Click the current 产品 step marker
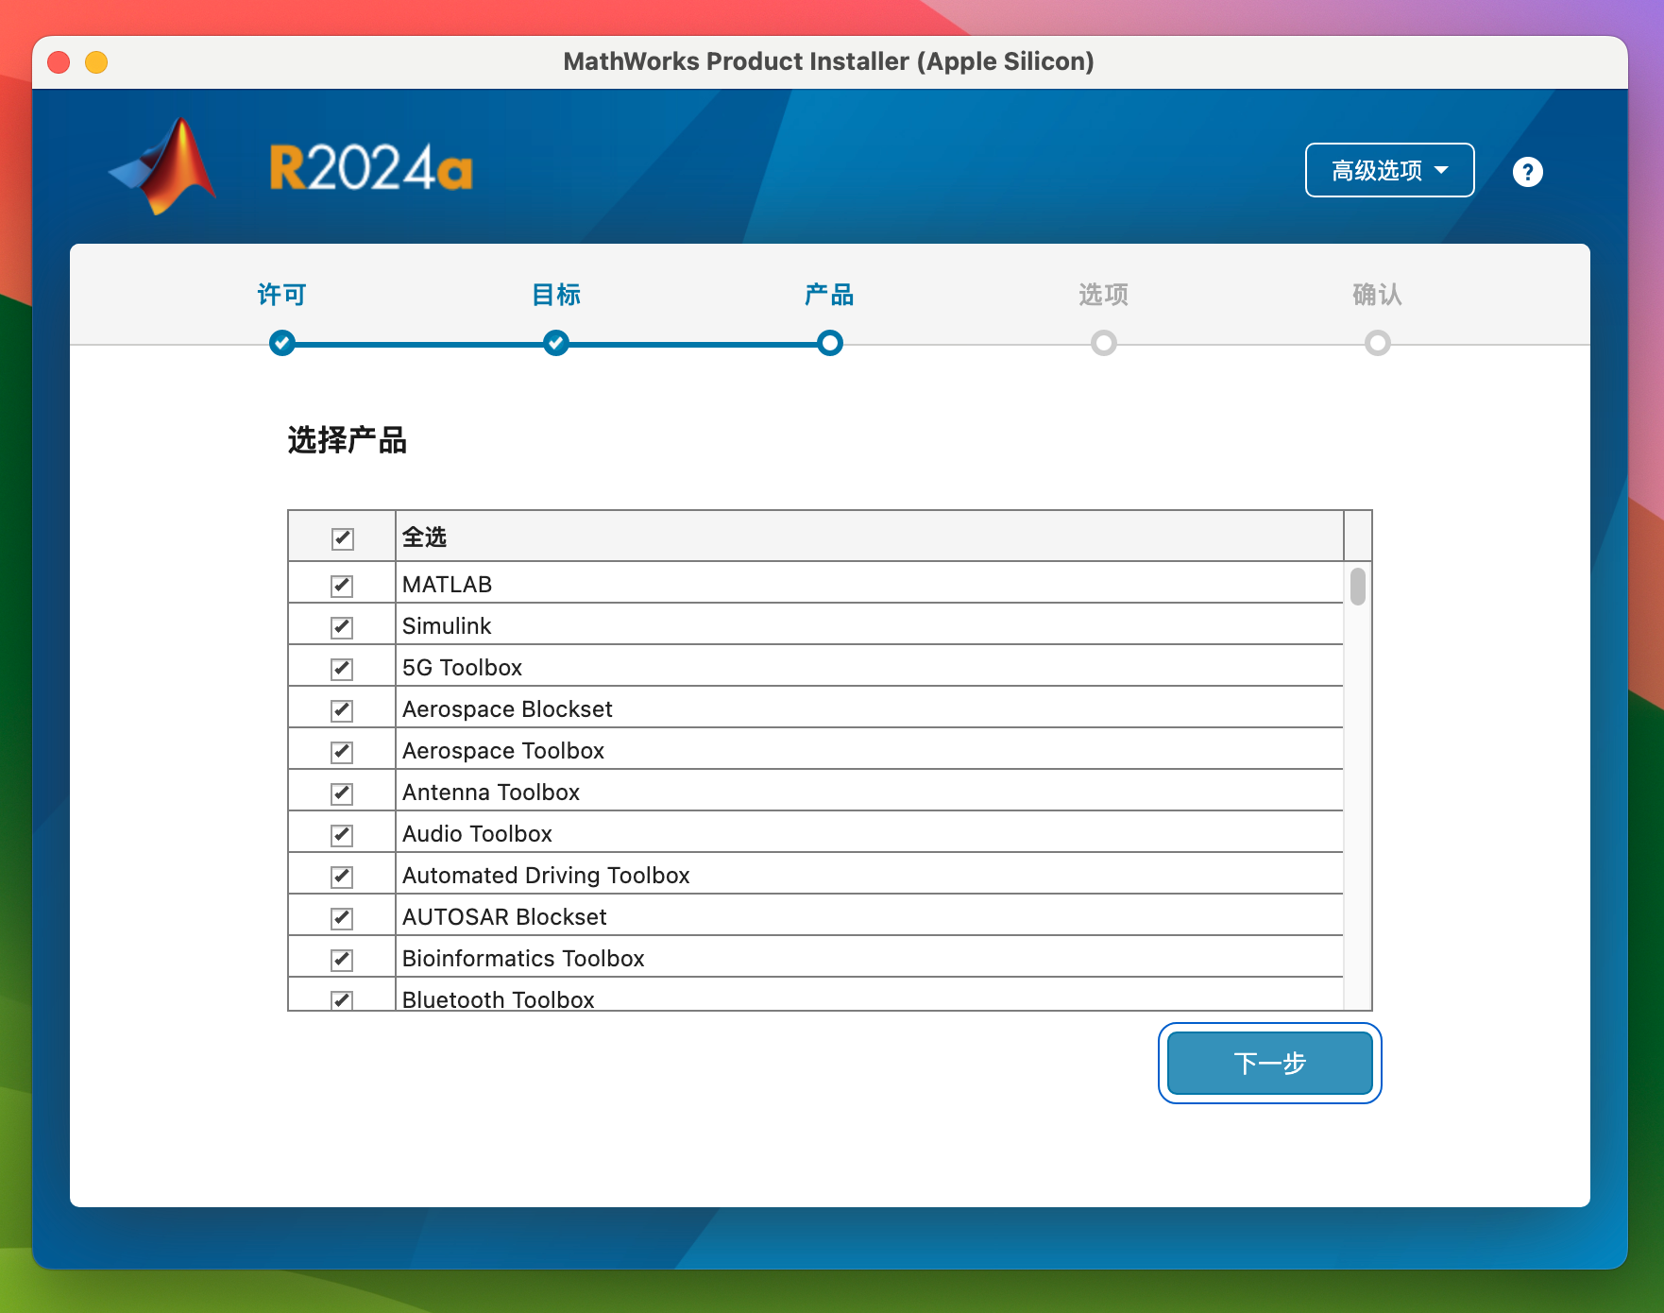The height and width of the screenshot is (1313, 1664). point(830,343)
